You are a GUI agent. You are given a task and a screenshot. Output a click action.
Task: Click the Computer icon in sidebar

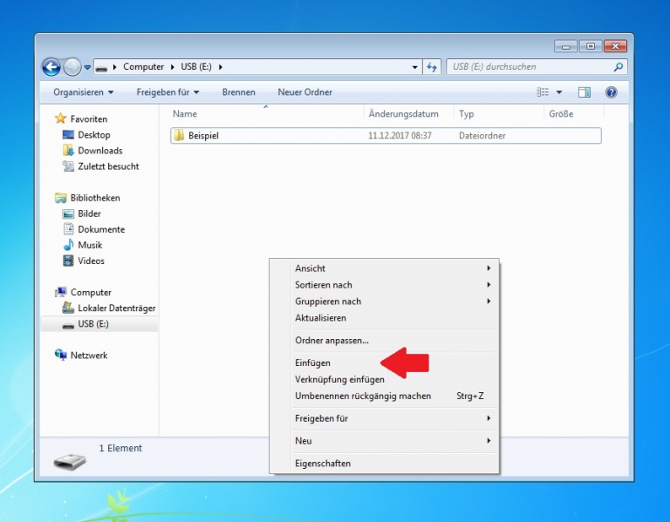click(61, 292)
